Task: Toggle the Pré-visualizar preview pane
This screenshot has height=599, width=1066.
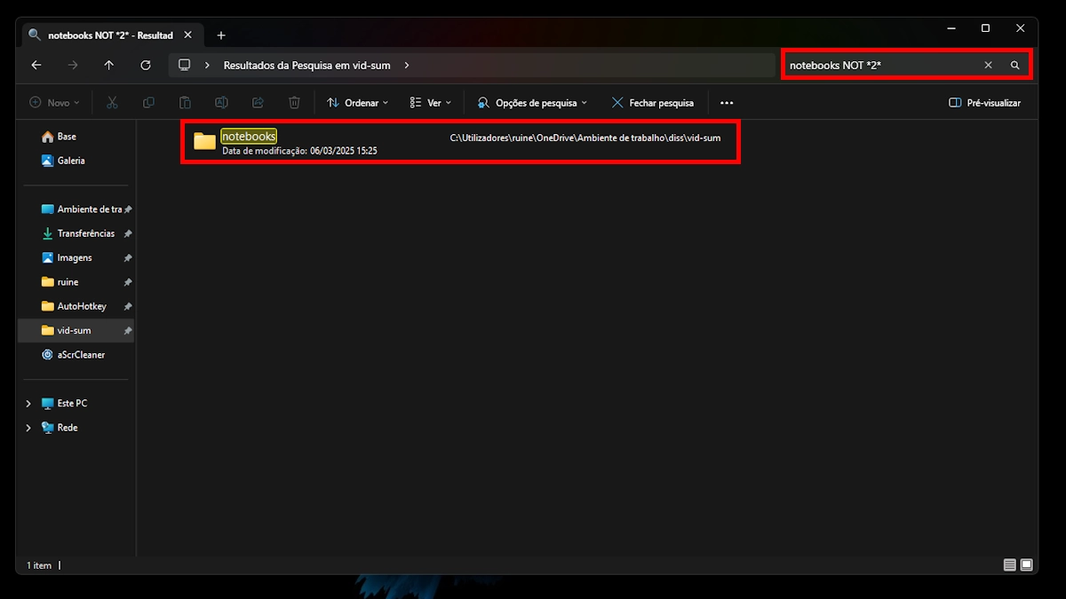Action: click(x=984, y=103)
